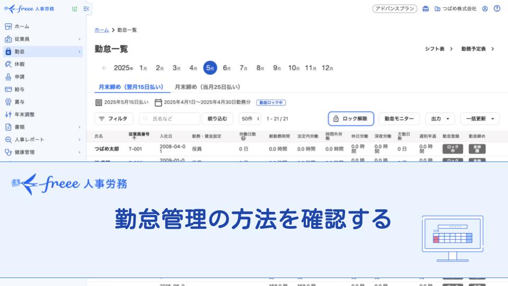Click the 申請 stamp icon
Screen dimensions: 508x286
8,77
